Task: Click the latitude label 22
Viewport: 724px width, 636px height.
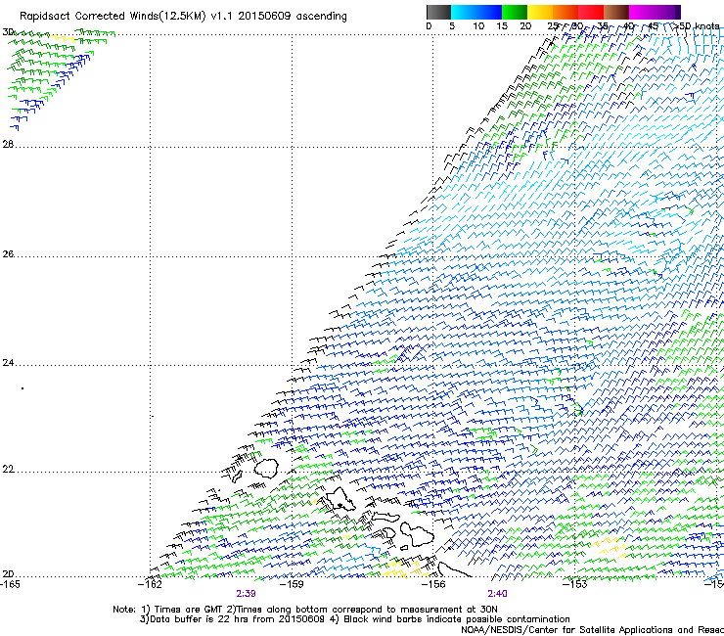Action: [x=8, y=470]
